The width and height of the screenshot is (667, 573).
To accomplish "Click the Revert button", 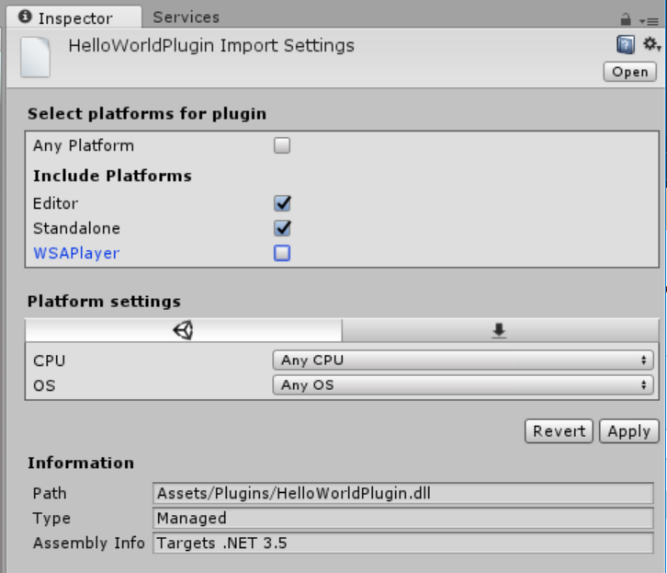I will pos(559,431).
